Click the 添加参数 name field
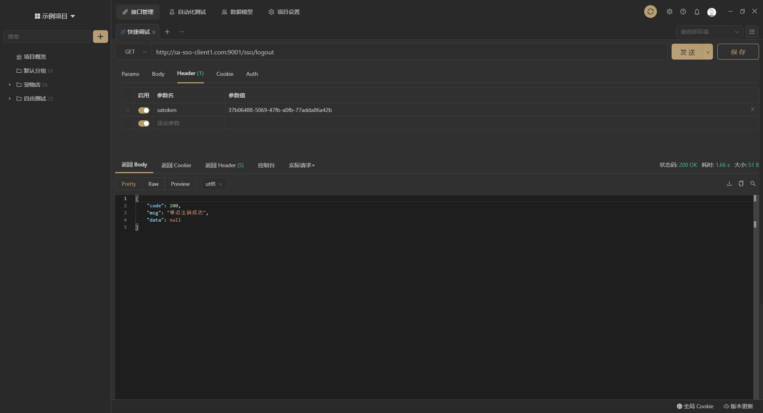Viewport: 763px width, 413px height. coord(189,123)
